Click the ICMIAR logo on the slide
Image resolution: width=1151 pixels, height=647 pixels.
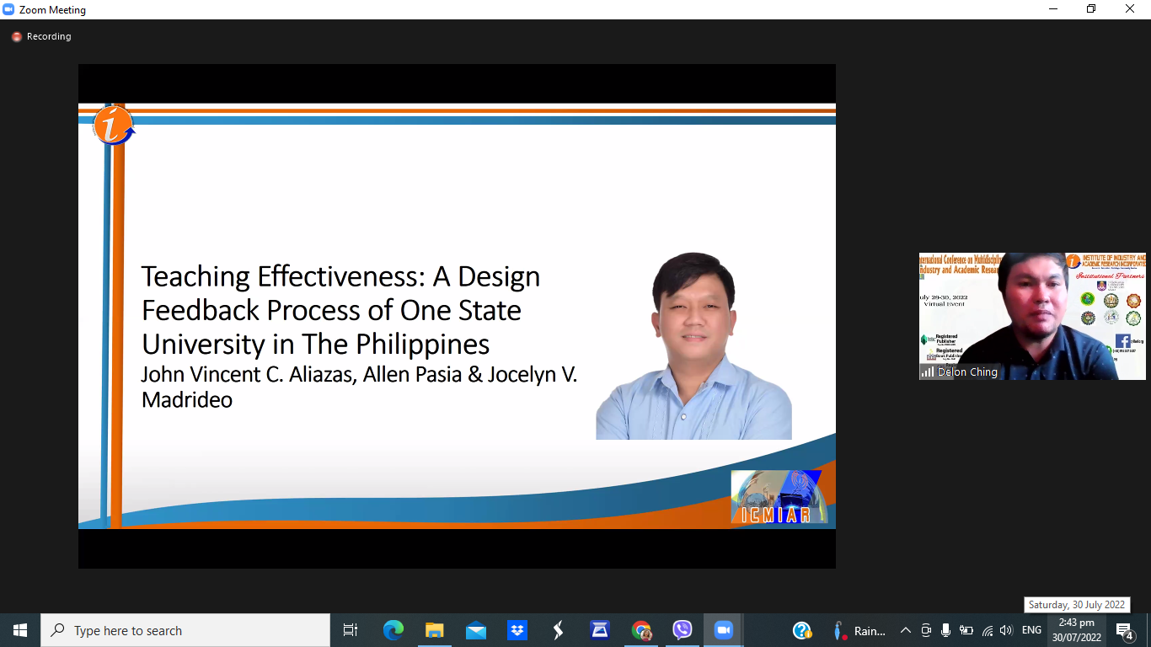(x=775, y=497)
